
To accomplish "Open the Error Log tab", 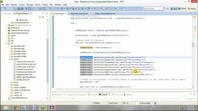I will click(x=117, y=95).
